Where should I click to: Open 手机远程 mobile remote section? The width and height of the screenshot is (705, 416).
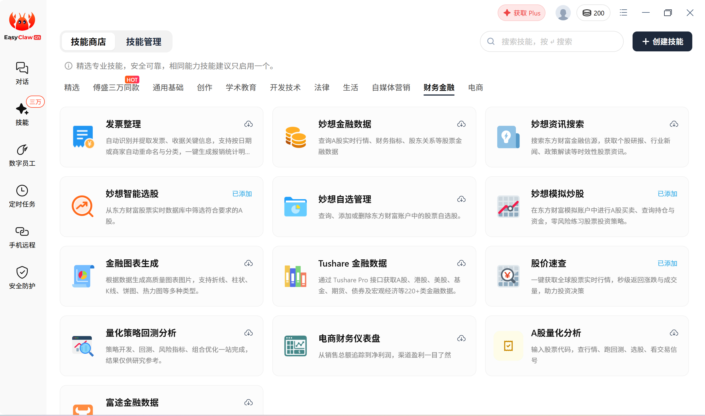[x=22, y=237]
